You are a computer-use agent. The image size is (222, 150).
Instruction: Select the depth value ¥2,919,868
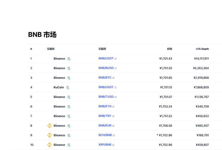(x=201, y=78)
